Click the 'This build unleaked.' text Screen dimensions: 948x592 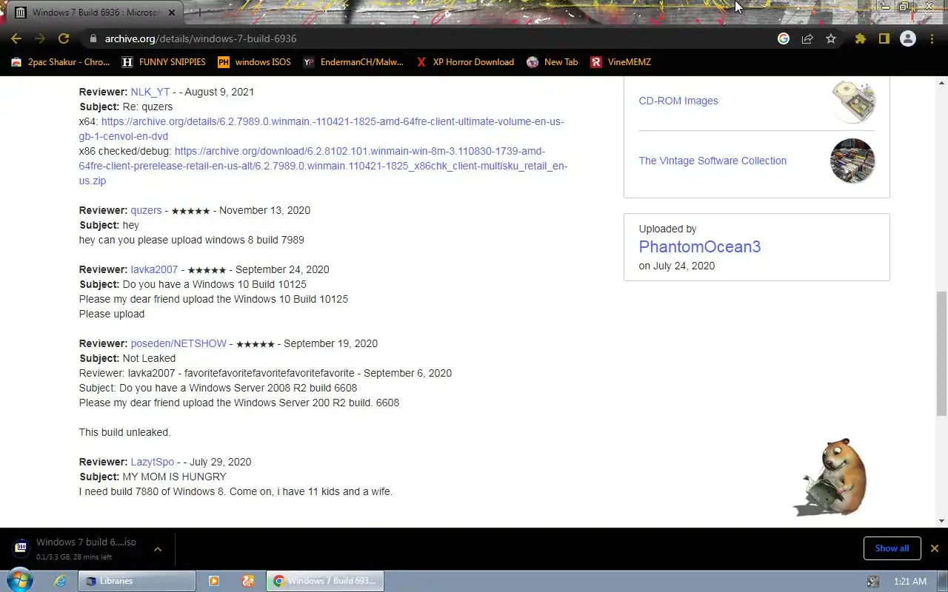click(x=124, y=432)
